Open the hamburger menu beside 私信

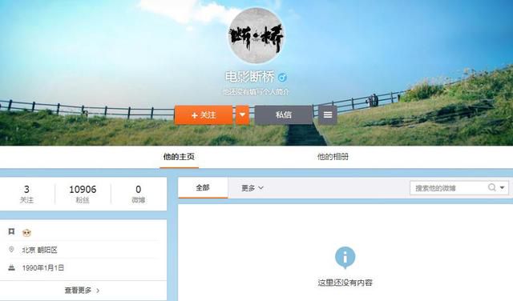point(328,115)
